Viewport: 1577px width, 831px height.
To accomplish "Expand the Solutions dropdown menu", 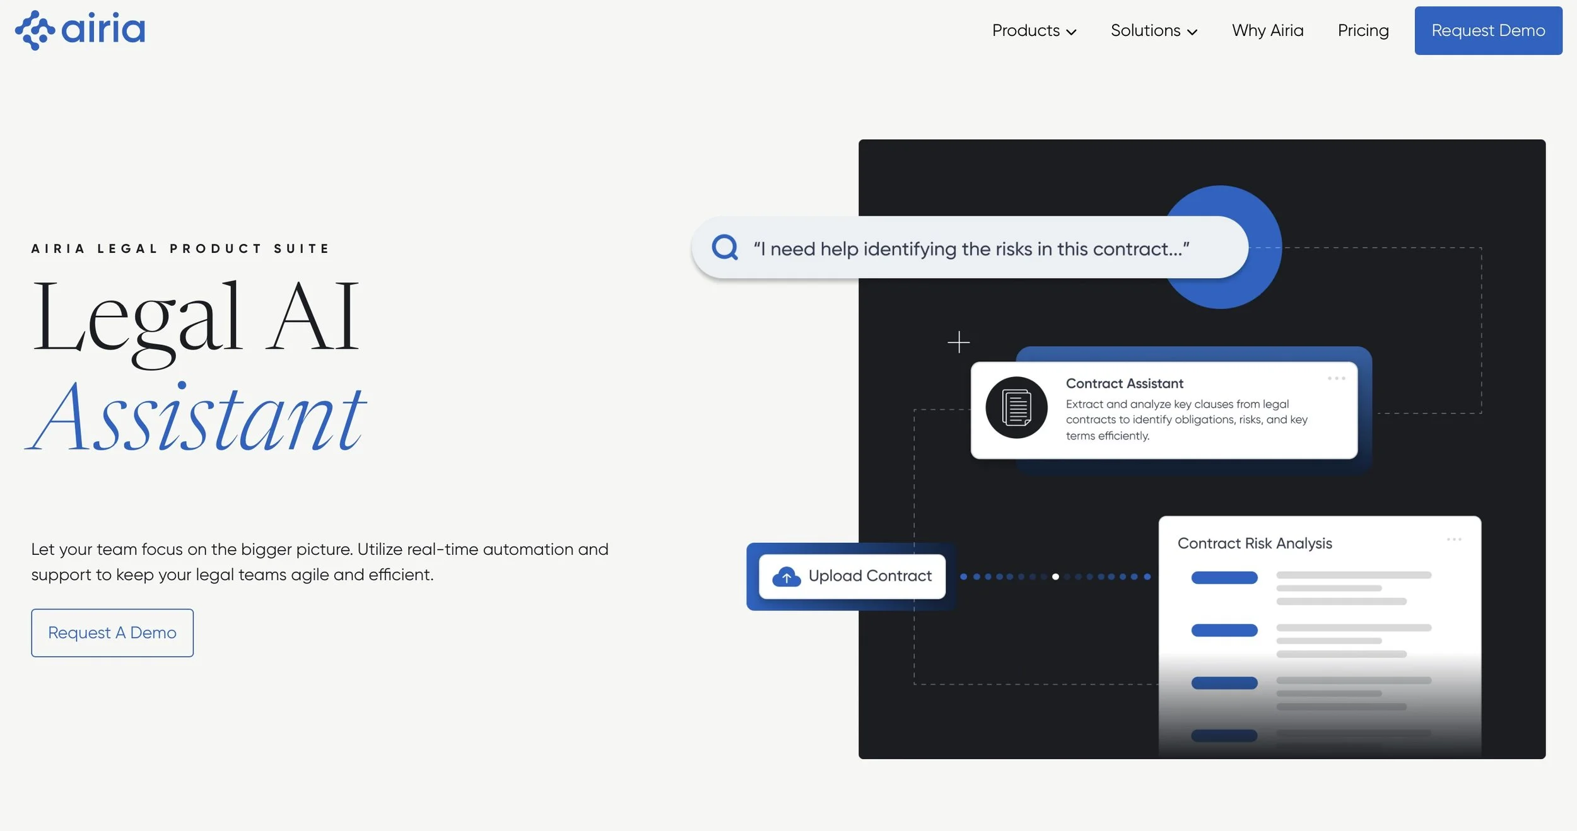I will tap(1154, 30).
